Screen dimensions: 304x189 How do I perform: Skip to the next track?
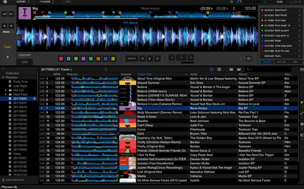11,14
